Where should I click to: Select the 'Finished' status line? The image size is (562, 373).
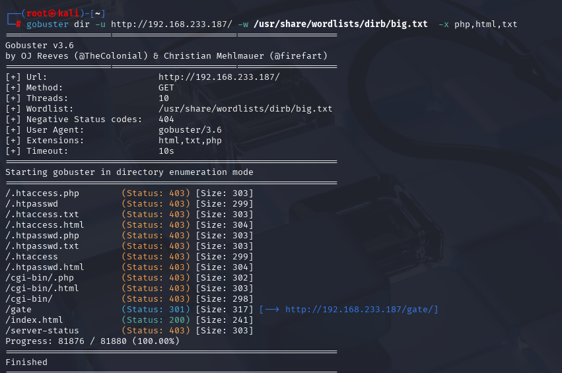pyautogui.click(x=26, y=362)
